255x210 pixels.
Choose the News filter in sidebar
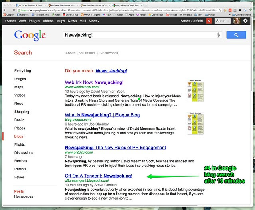click(19, 104)
